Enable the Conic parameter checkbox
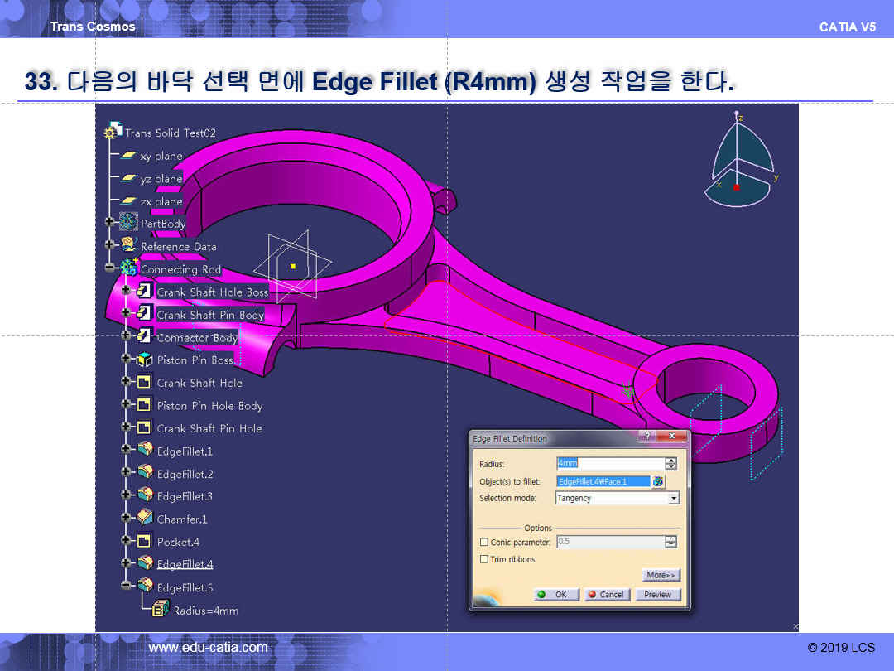The height and width of the screenshot is (671, 894). [484, 542]
